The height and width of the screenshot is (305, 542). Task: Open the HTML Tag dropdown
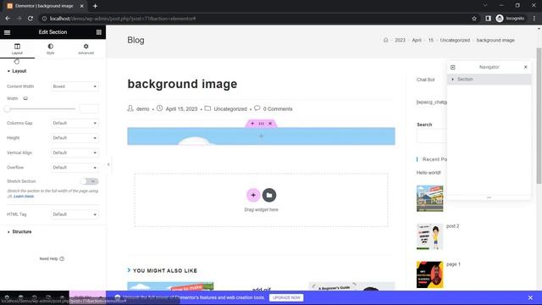point(75,214)
